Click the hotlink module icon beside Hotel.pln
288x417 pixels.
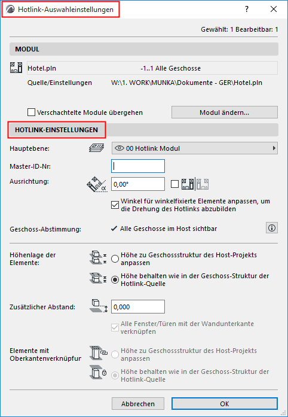[16, 68]
